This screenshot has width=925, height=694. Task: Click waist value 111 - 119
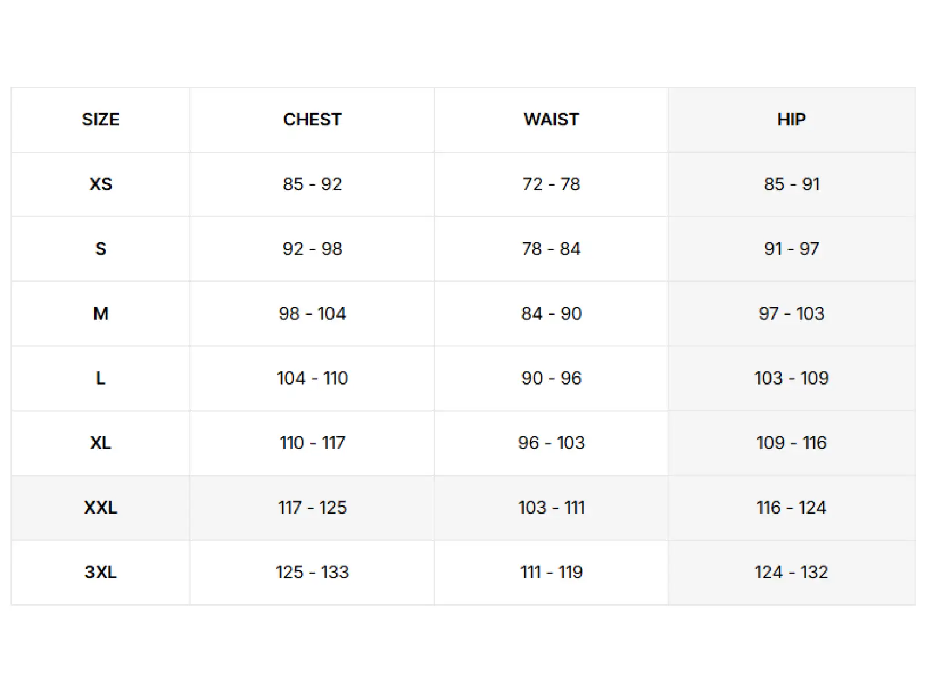551,573
